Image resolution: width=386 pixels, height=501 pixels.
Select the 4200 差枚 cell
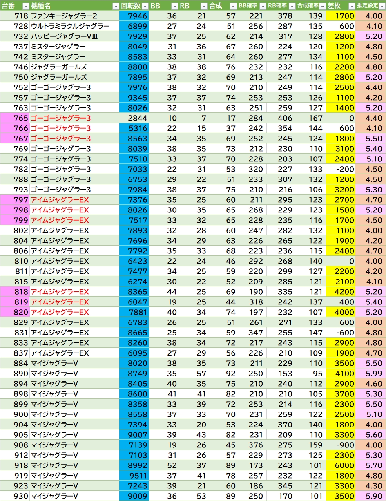[341, 292]
